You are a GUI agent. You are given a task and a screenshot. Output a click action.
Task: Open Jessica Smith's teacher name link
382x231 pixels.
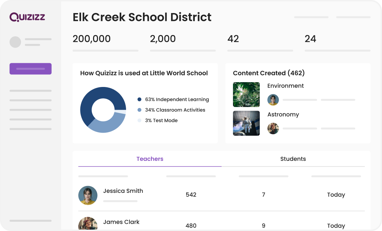[x=123, y=191]
